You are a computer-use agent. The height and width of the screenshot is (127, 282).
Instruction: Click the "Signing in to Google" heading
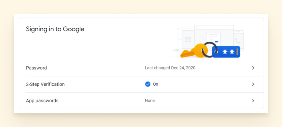click(55, 29)
